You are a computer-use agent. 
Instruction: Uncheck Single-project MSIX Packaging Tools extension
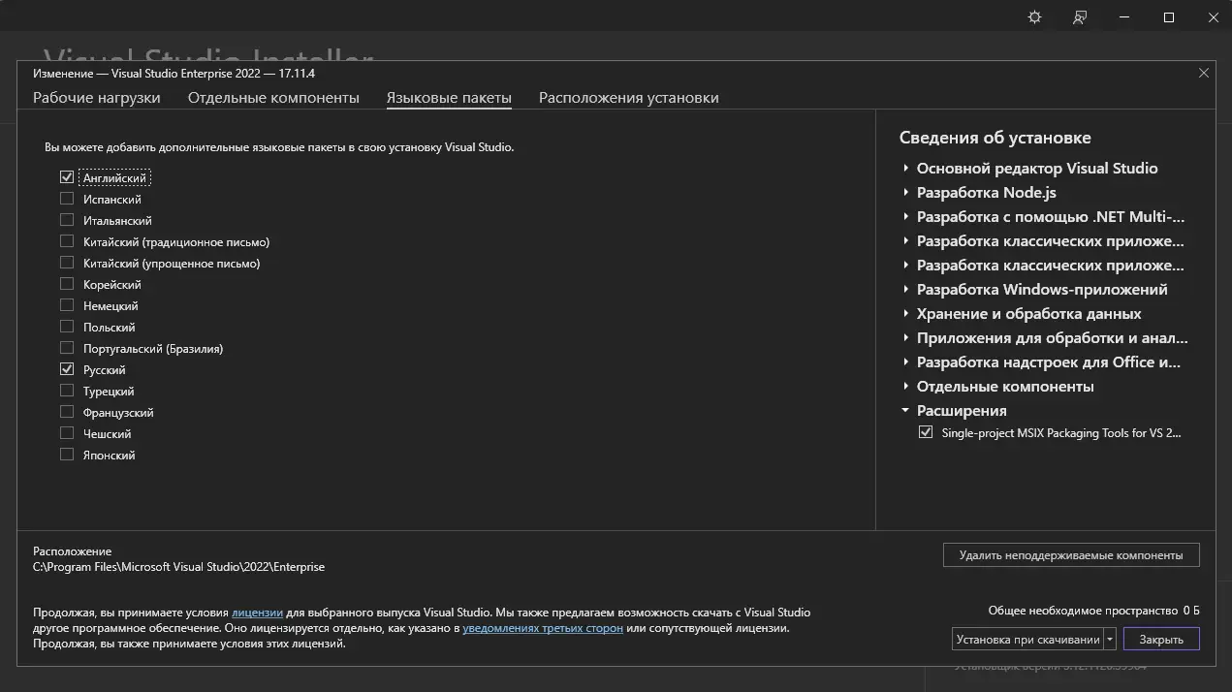(926, 433)
